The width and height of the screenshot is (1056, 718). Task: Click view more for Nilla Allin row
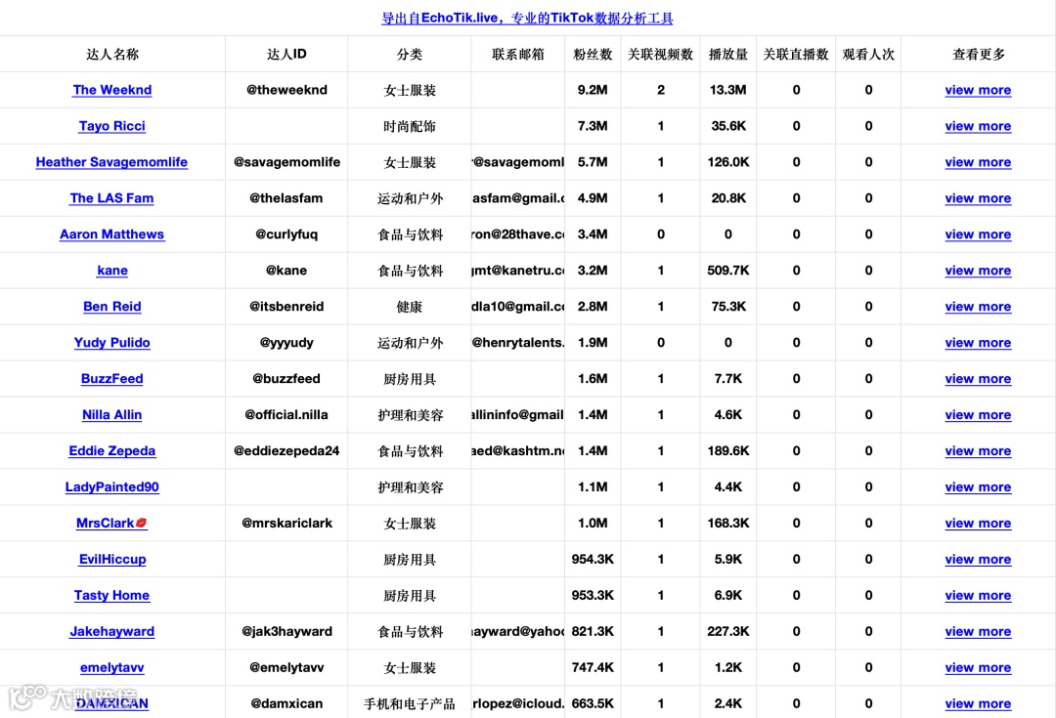978,414
